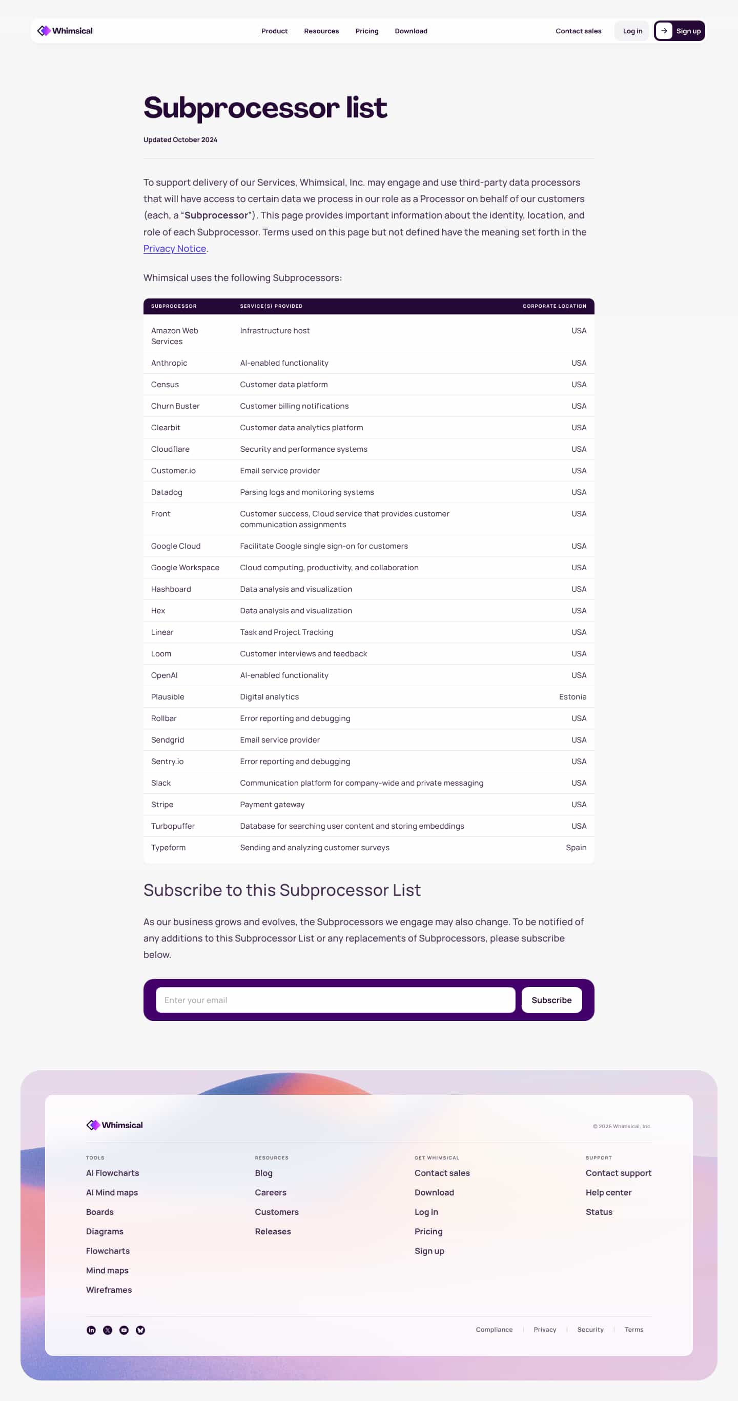The height and width of the screenshot is (1401, 738).
Task: Go to the Releases footer link
Action: click(273, 1231)
